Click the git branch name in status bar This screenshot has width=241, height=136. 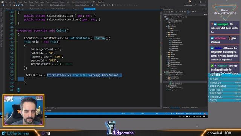194,114
